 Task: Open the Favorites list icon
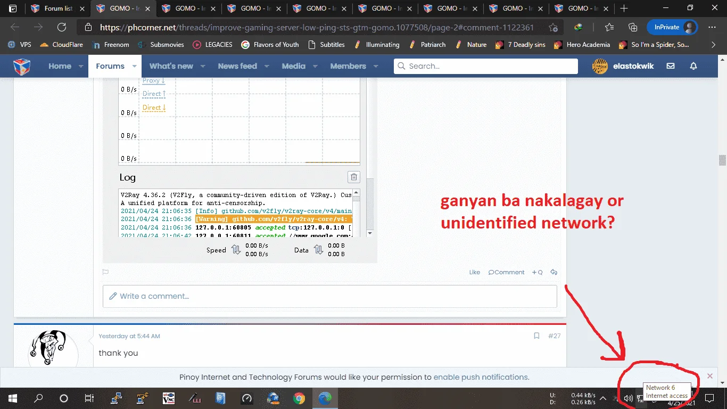click(609, 27)
